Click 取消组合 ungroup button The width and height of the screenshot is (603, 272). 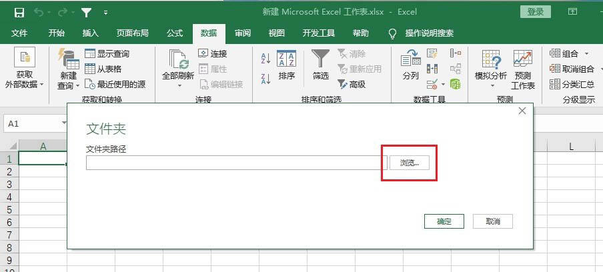pyautogui.click(x=572, y=69)
